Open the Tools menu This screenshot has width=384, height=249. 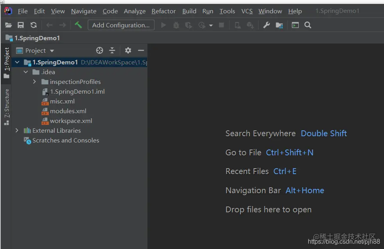(x=227, y=11)
